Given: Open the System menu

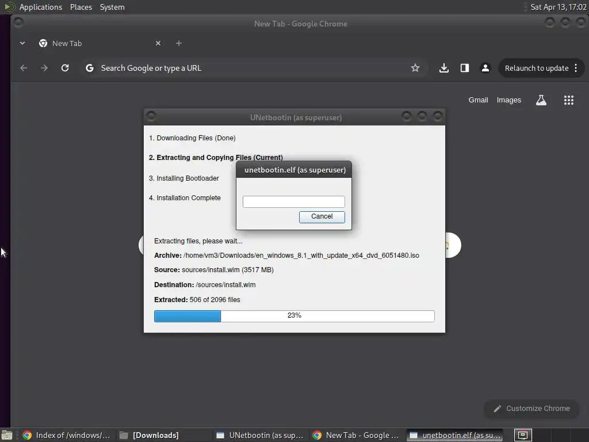Looking at the screenshot, I should click(112, 7).
